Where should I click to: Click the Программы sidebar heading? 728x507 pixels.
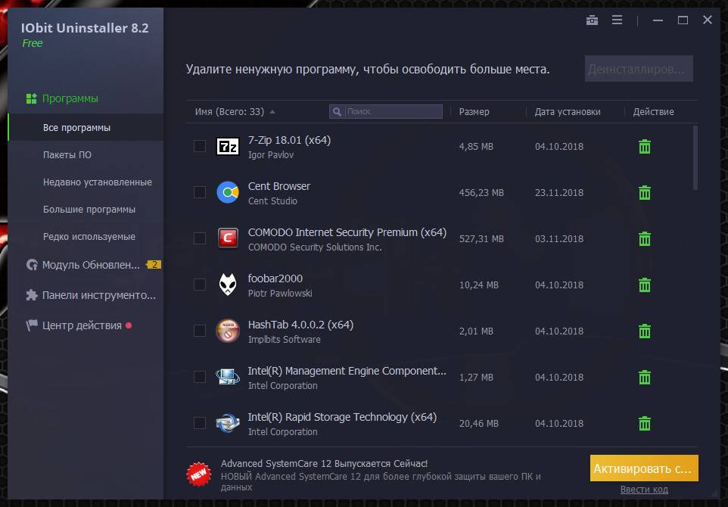tap(70, 98)
